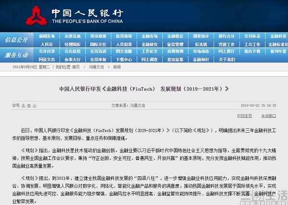
Task: Open 市场动态 menu item
Action: coord(201,51)
